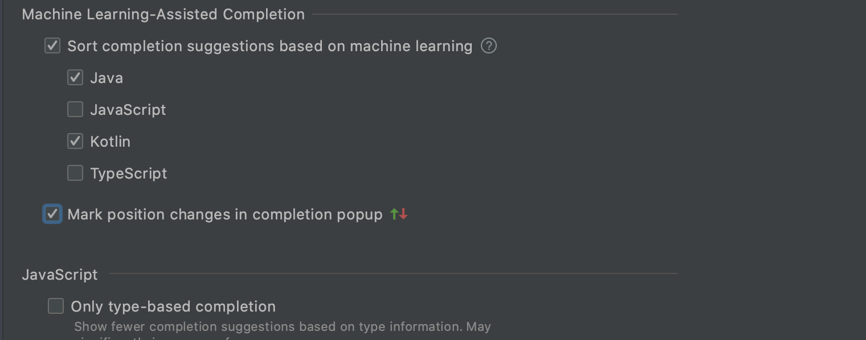The image size is (866, 340).
Task: Click the JavaScript section header
Action: (x=60, y=275)
